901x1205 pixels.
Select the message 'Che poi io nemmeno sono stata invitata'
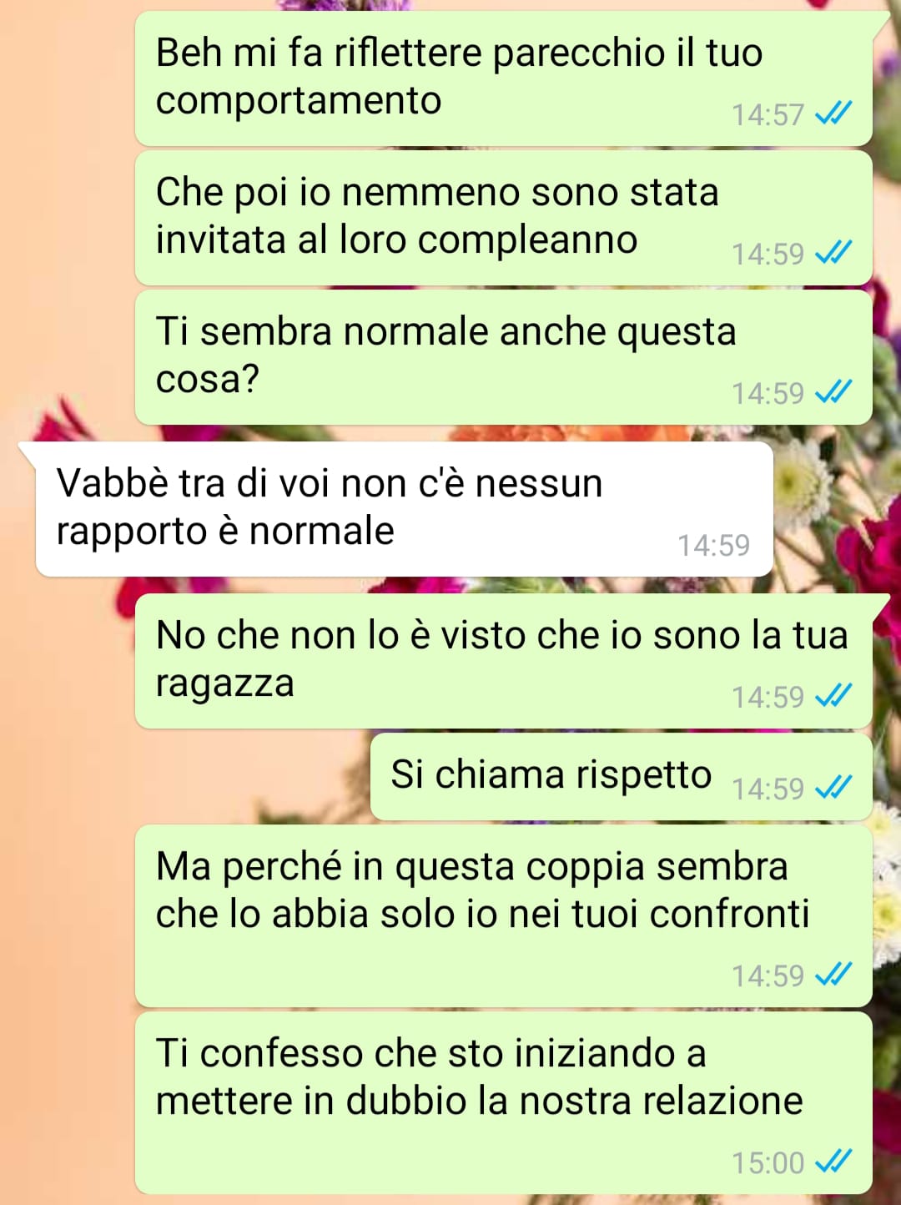504,218
